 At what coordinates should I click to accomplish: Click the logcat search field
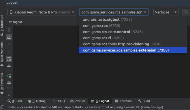[186, 12]
